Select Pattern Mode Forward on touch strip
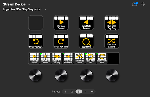 coord(34,58)
